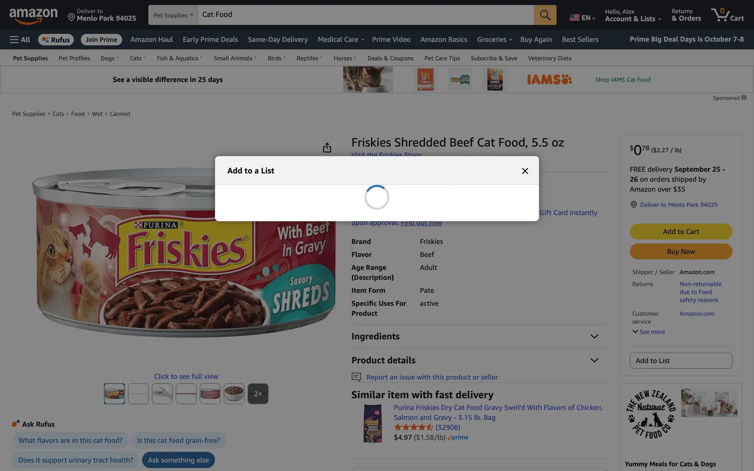Close the Add to a List dialog
The image size is (754, 471).
coord(525,171)
